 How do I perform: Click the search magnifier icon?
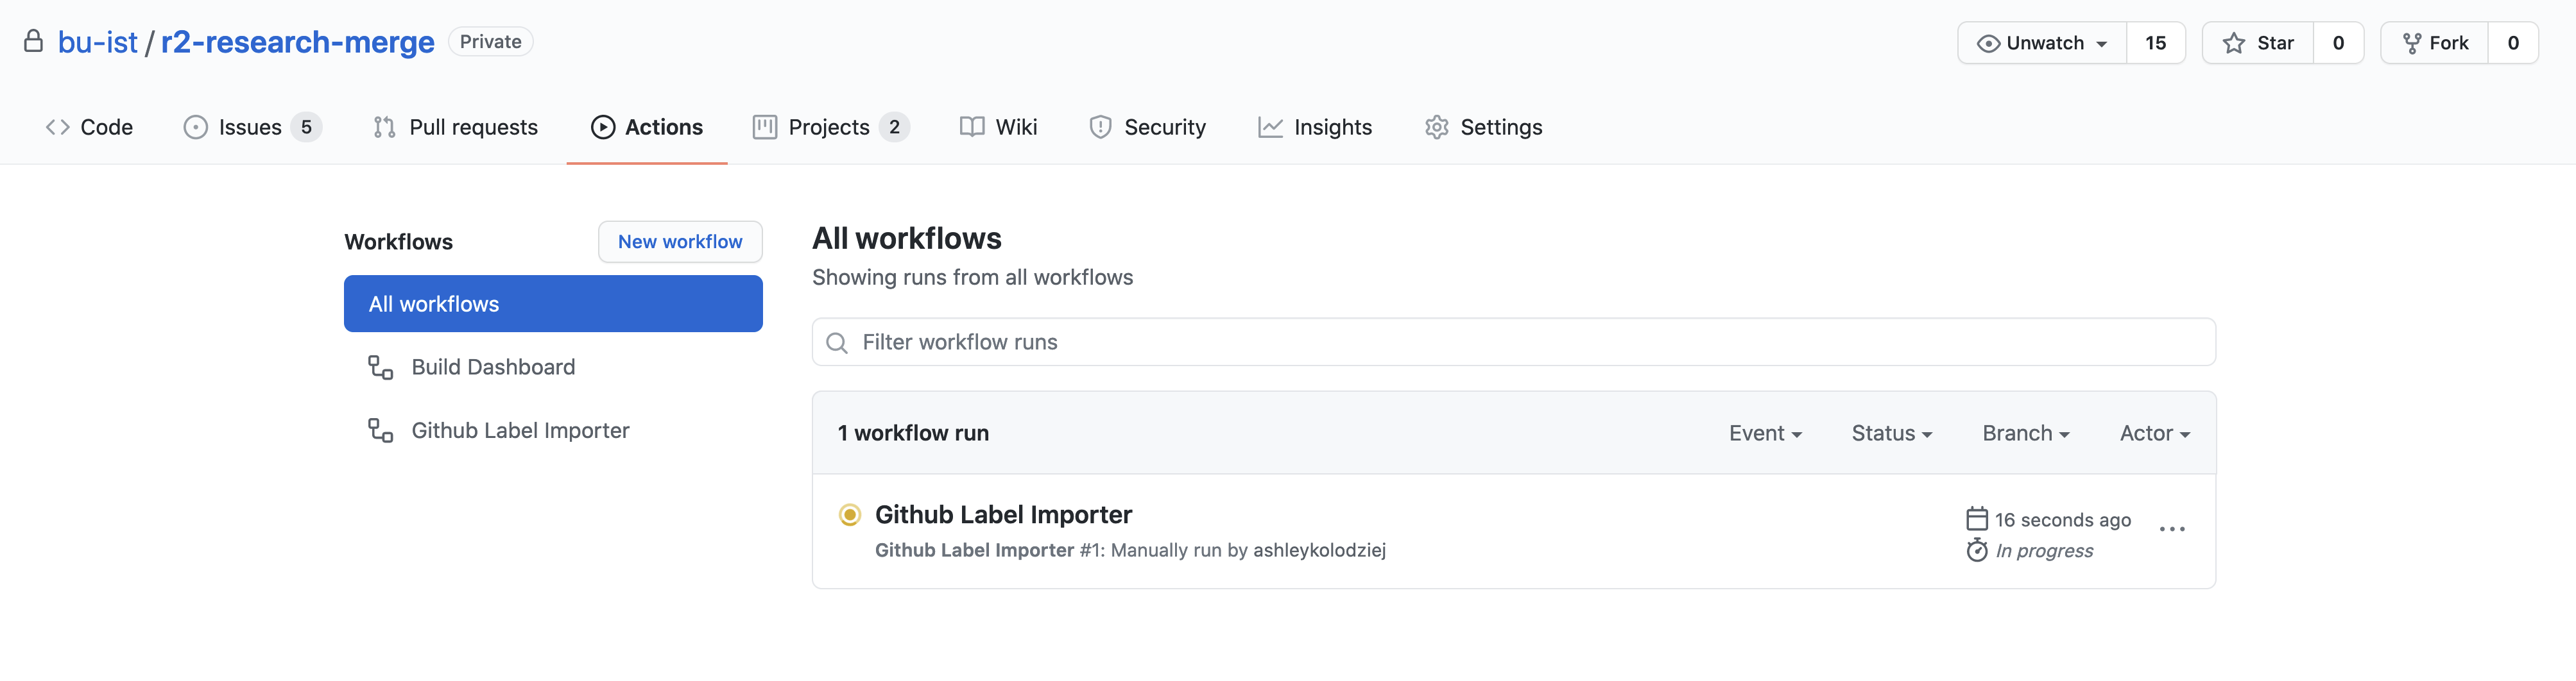point(837,344)
